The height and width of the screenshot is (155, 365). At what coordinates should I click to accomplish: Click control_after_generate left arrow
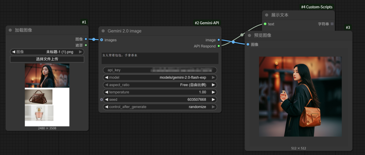coord(106,107)
